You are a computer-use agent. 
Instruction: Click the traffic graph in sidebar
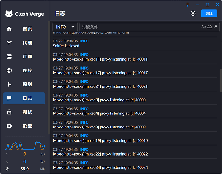[x=25, y=145]
